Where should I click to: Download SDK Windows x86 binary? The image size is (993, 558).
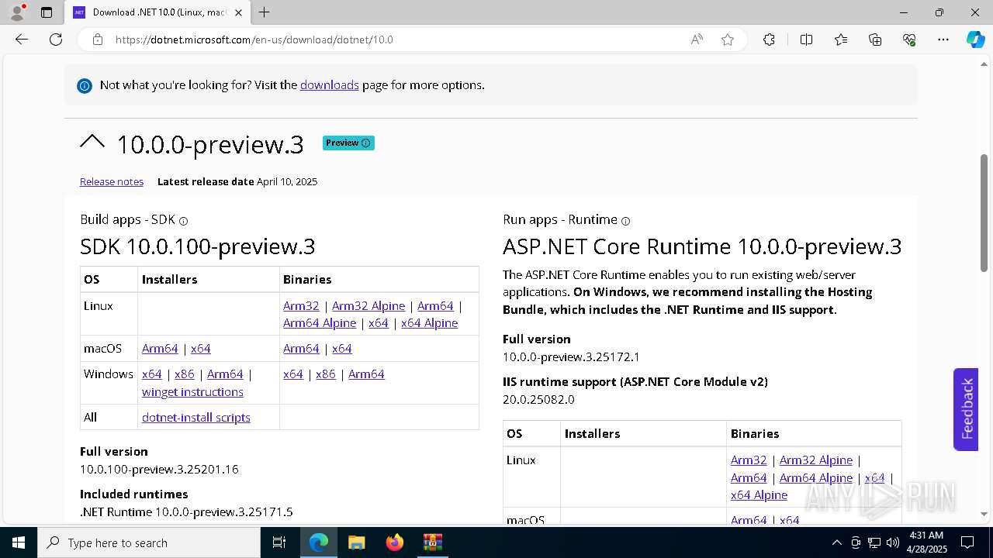(326, 374)
